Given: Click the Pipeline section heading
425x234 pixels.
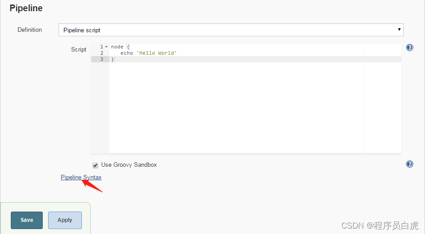Looking at the screenshot, I should pyautogui.click(x=26, y=8).
